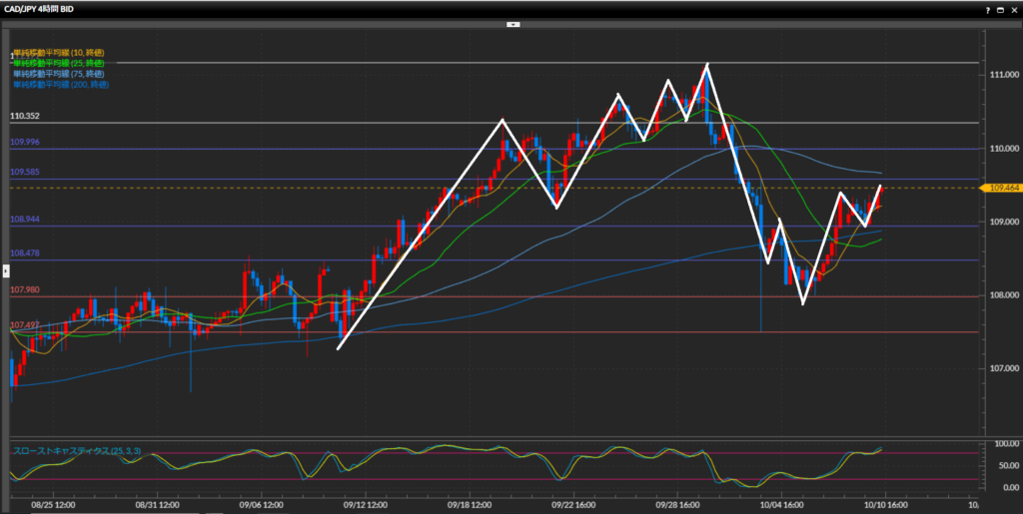Select the 108.478 horizontal line label
Screen dimensions: 1023x514
(x=24, y=254)
